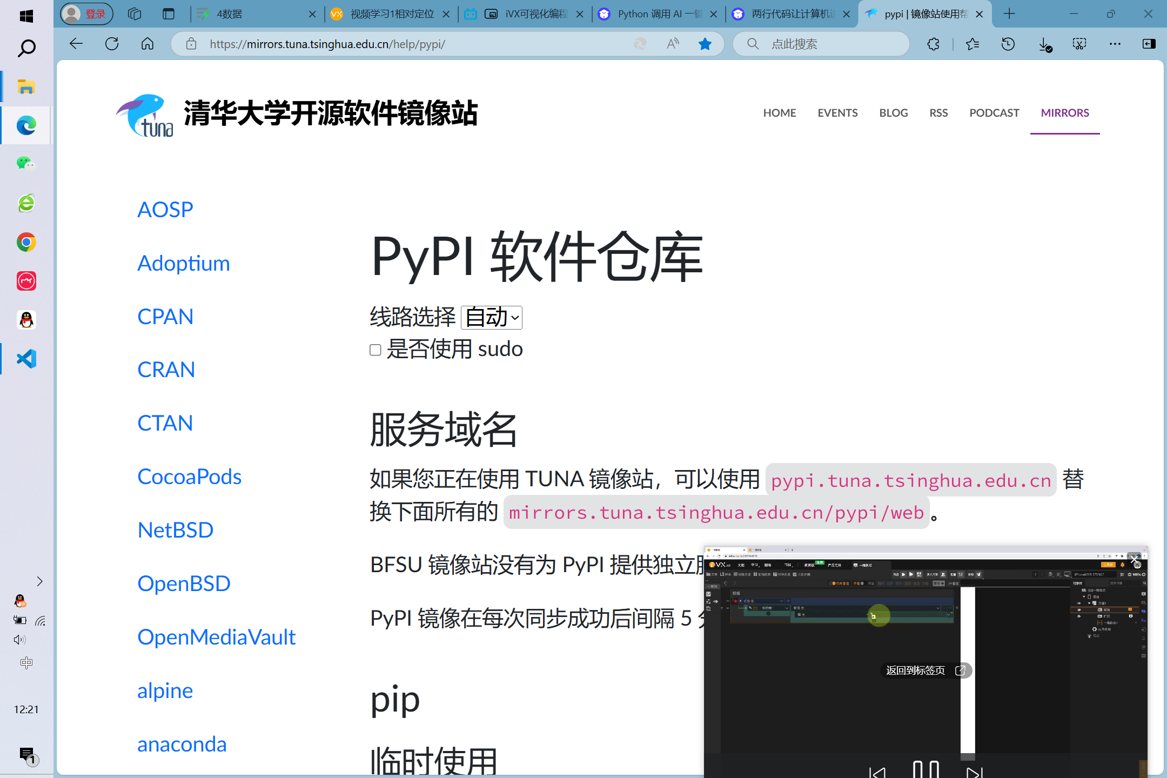This screenshot has height=778, width=1167.
Task: Switch to Microsoft Edge in taskbar
Action: point(26,125)
